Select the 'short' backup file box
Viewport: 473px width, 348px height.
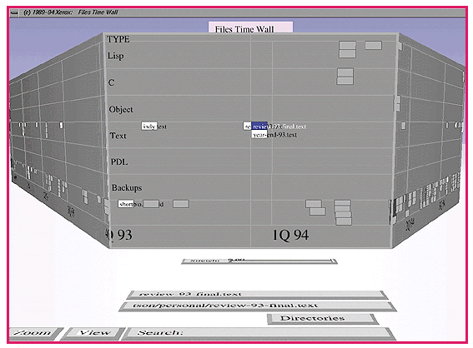click(x=126, y=204)
